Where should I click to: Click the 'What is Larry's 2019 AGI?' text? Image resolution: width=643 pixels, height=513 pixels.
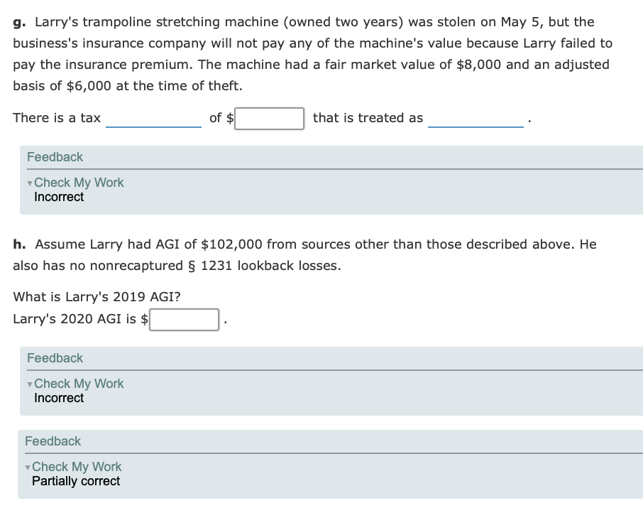coord(82,297)
